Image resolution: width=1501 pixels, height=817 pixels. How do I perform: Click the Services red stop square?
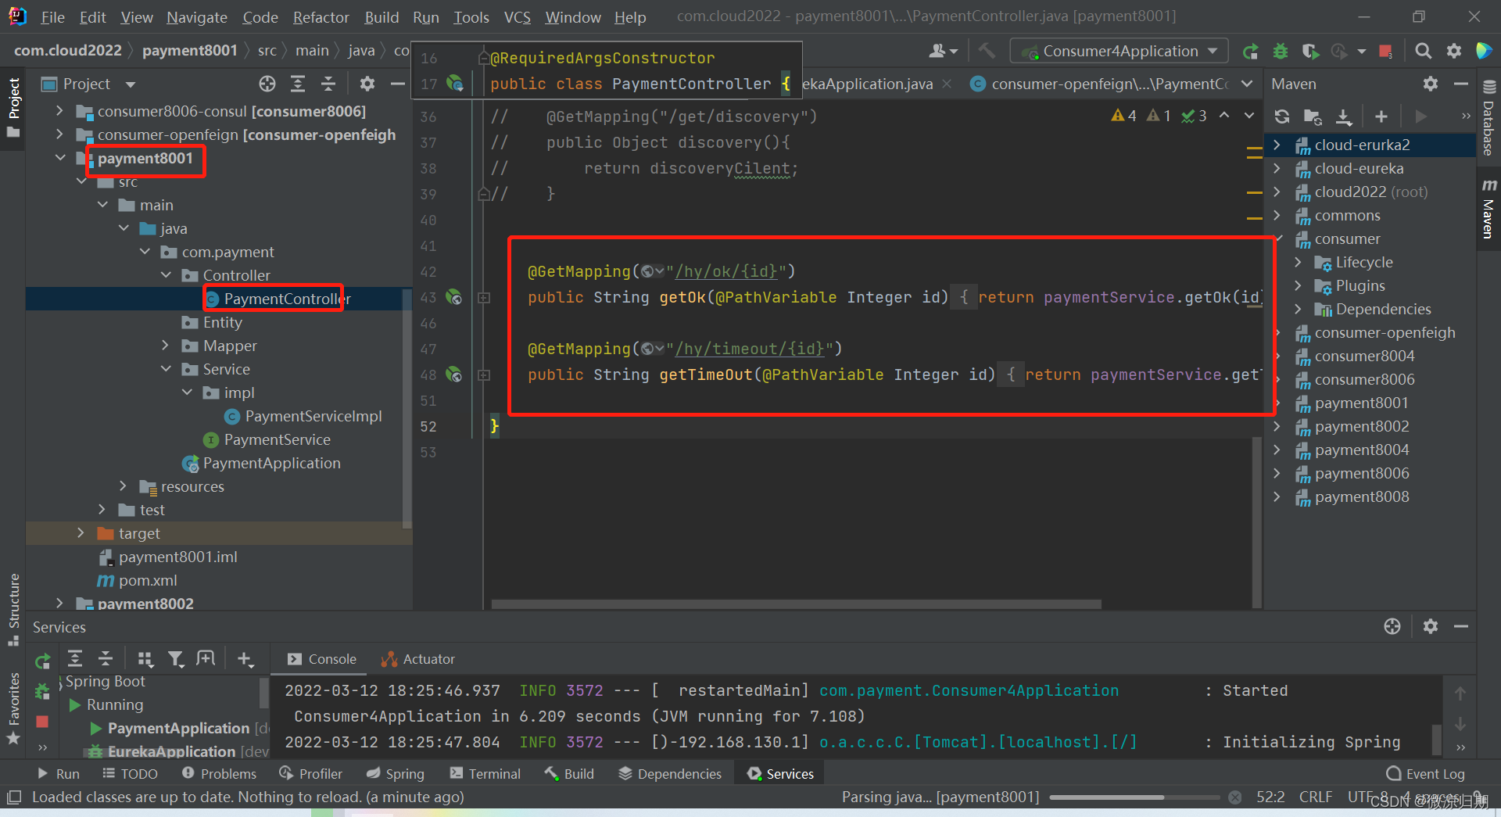pos(42,722)
